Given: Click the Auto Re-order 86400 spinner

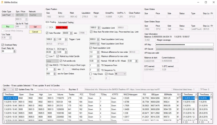Looking at the screenshot, I should [x=71, y=33].
